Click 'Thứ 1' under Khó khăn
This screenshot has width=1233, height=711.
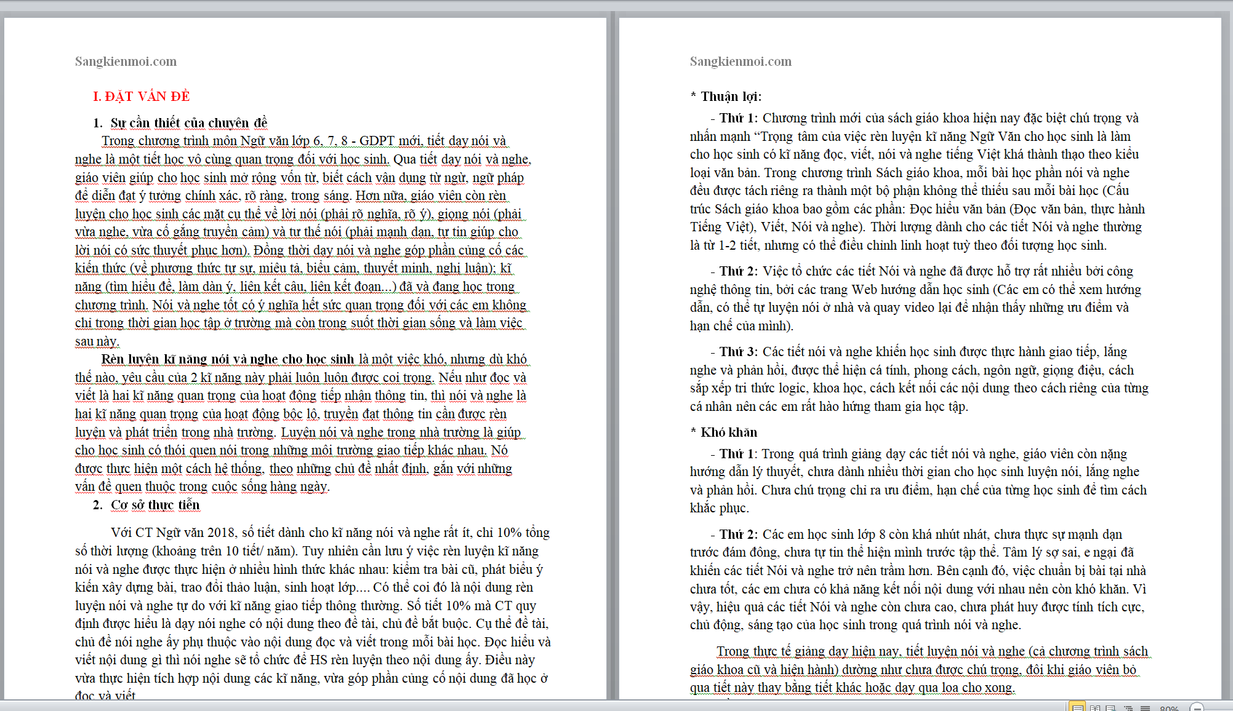point(737,454)
